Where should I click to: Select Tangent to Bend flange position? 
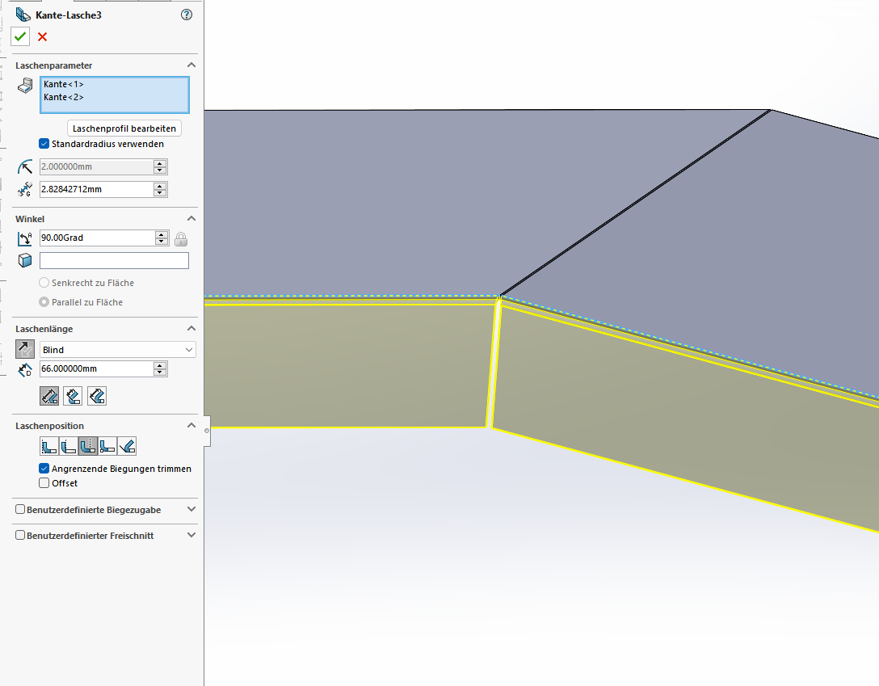[x=127, y=446]
